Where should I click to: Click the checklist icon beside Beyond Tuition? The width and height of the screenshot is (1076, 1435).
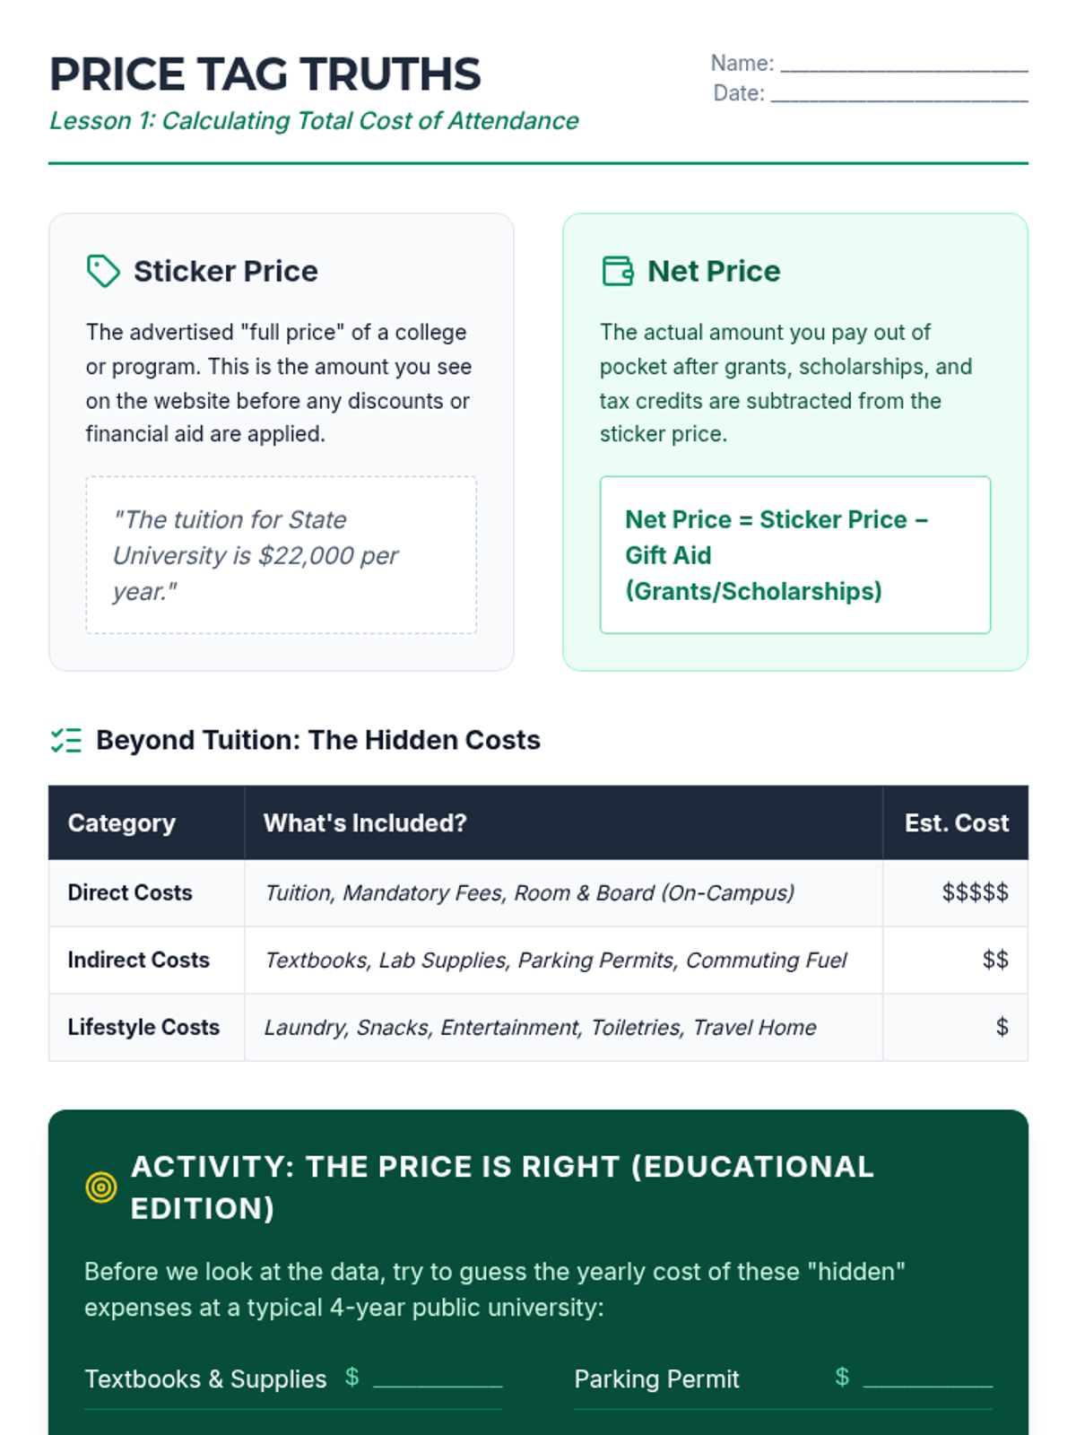coord(66,740)
